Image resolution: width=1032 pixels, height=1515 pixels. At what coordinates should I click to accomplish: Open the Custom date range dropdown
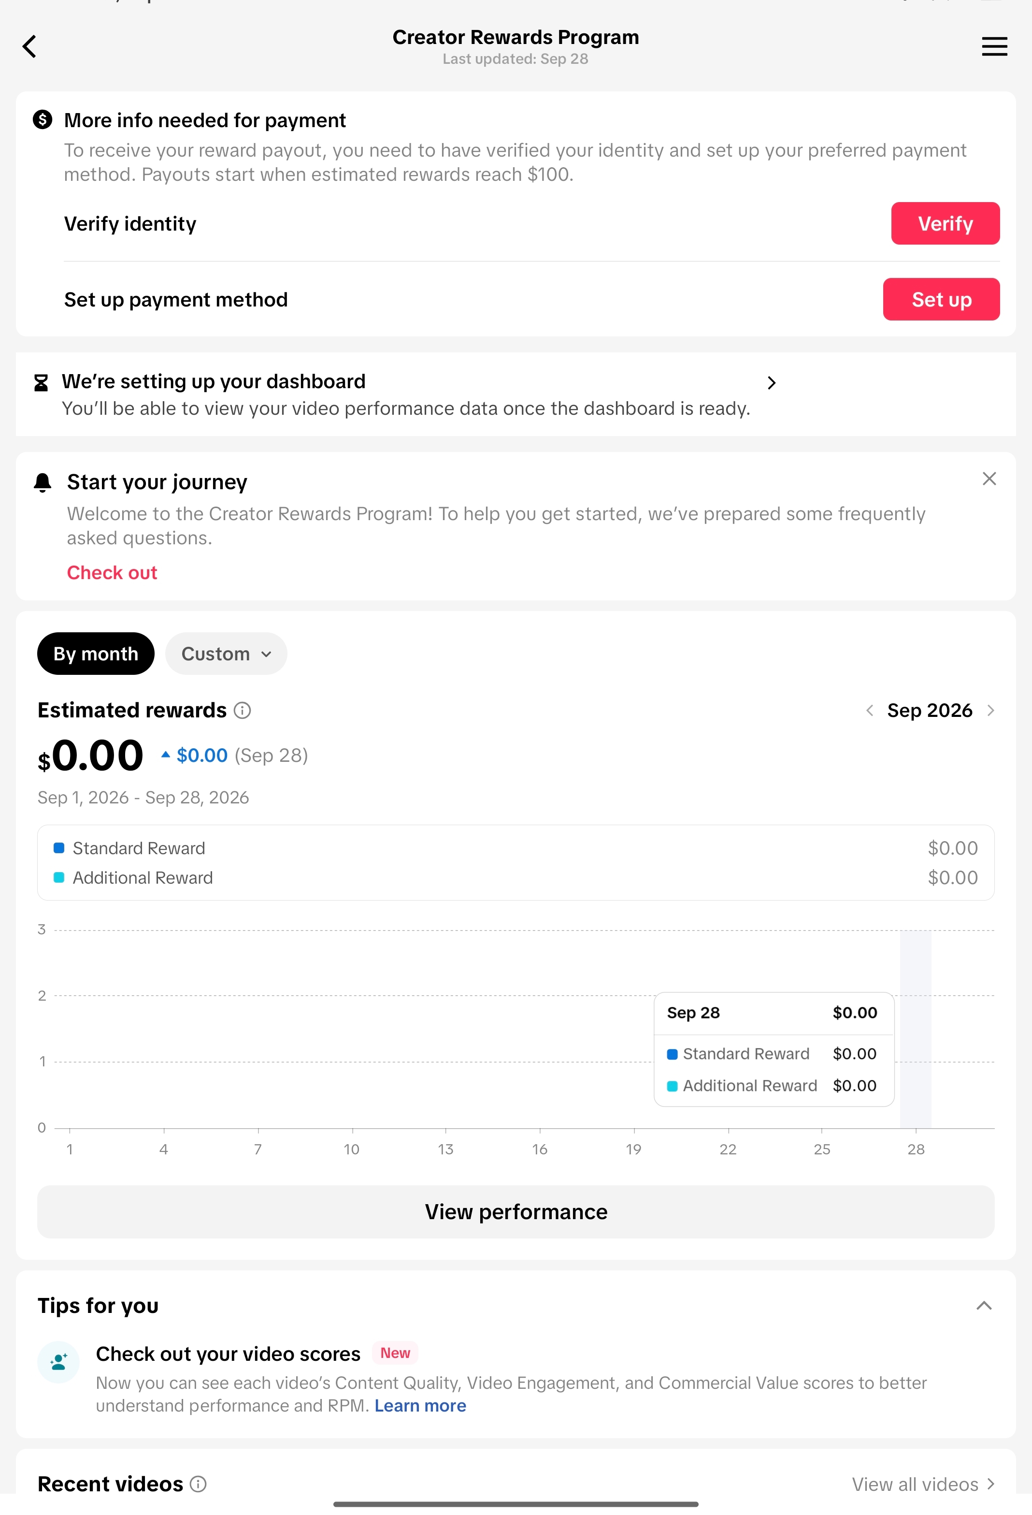point(226,654)
